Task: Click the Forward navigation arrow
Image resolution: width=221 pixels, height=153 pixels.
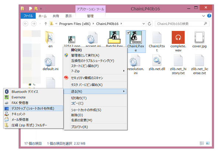Action: click(34, 24)
